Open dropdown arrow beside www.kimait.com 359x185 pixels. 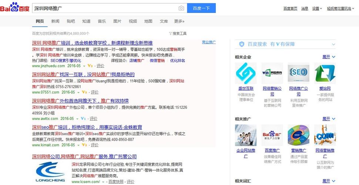78,145
